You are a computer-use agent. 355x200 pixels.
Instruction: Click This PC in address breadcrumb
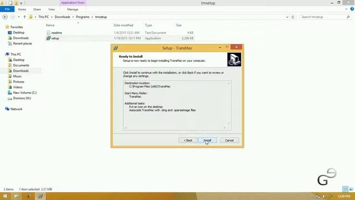tap(43, 17)
